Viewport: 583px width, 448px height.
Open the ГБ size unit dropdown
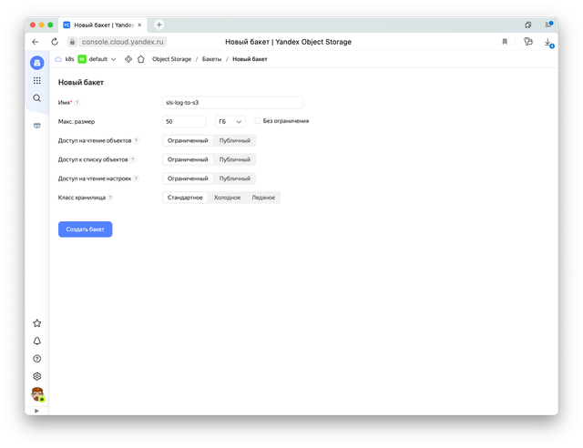coord(230,121)
